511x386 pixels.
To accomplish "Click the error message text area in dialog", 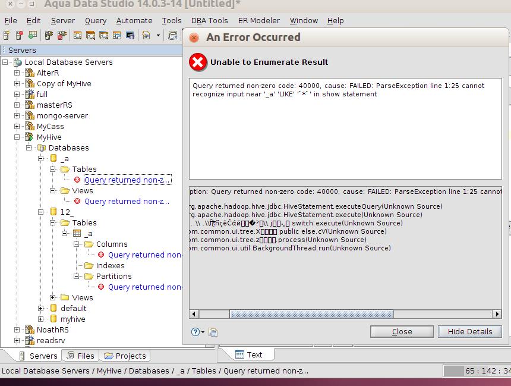I will pyautogui.click(x=345, y=128).
